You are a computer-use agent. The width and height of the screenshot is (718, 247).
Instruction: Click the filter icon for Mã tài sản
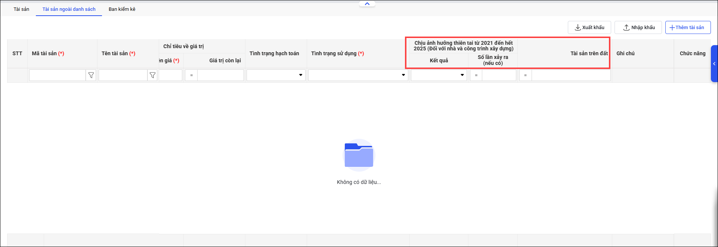coord(91,75)
